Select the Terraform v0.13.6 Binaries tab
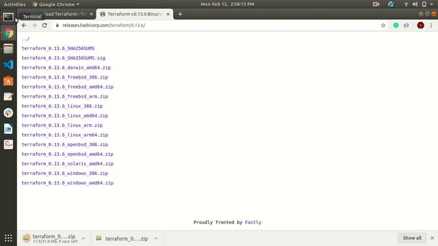 (135, 14)
